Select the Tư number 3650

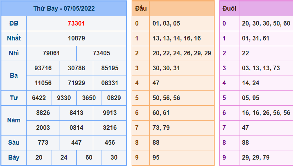(89, 98)
